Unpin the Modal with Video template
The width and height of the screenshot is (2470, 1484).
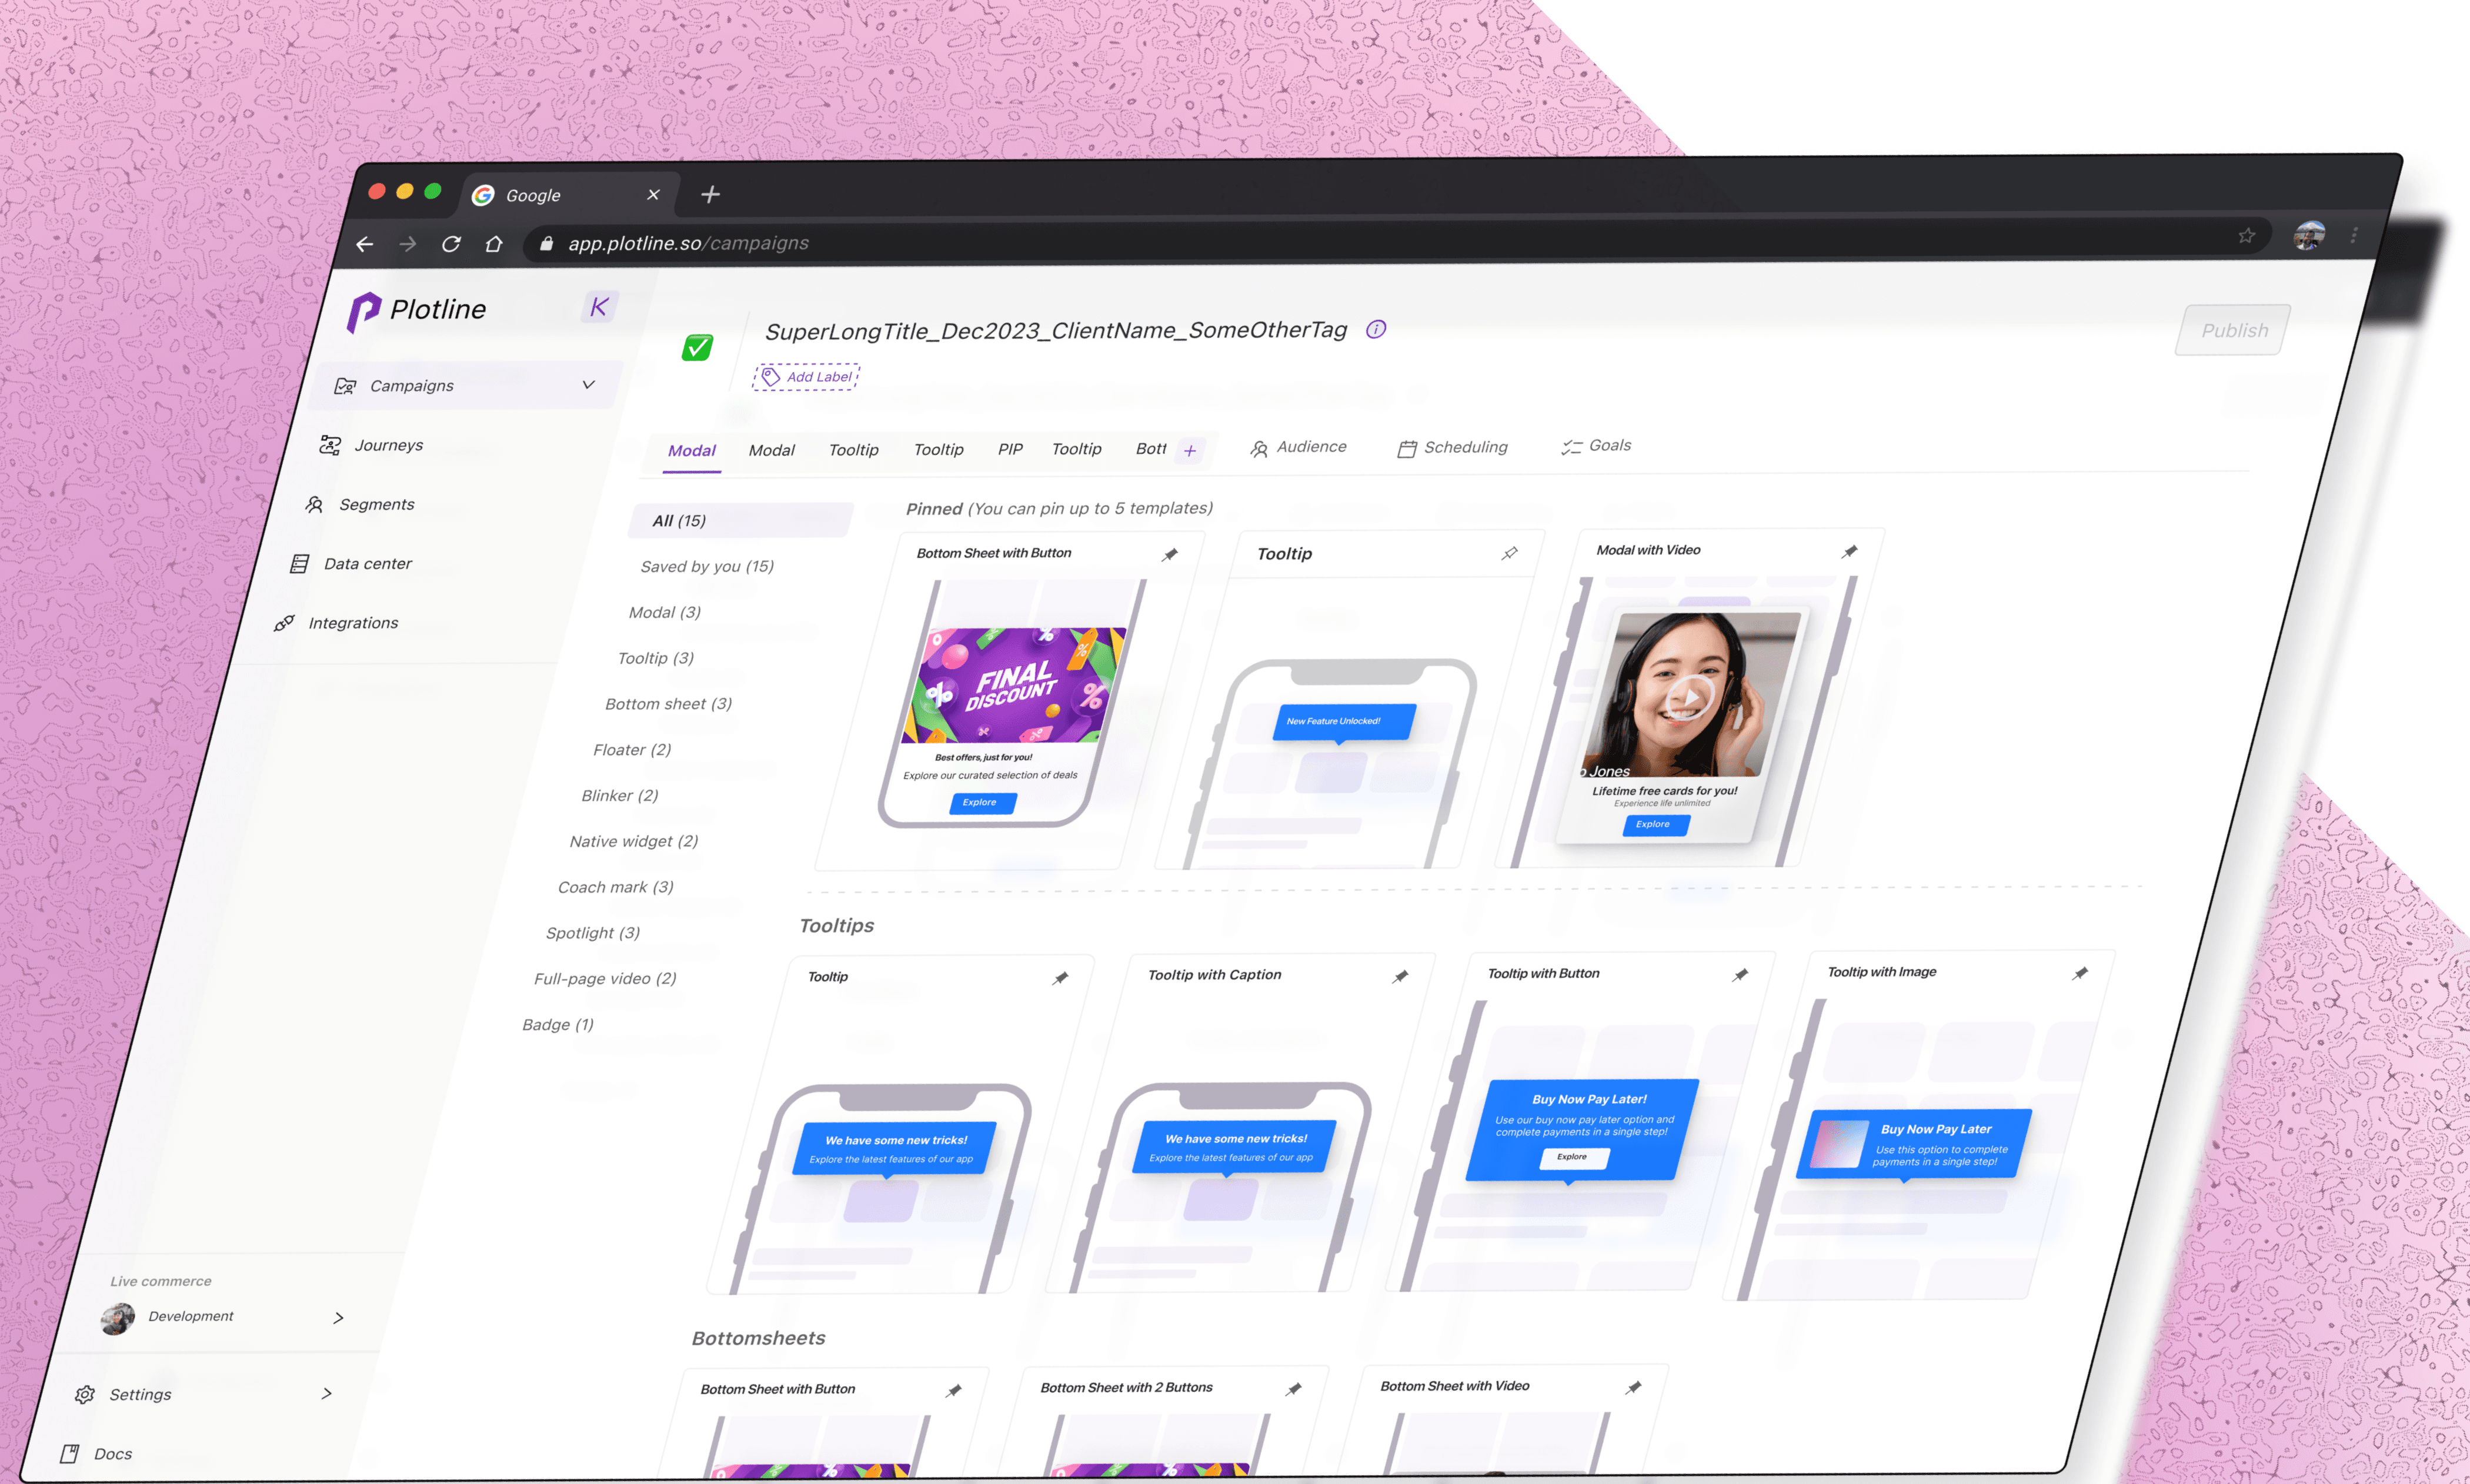[x=1850, y=551]
